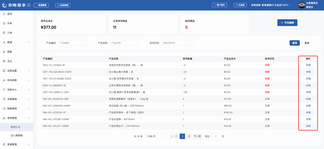The image size is (324, 149).
Task: Click the 奈晚推拿 logo icon
Action: coord(5,5)
